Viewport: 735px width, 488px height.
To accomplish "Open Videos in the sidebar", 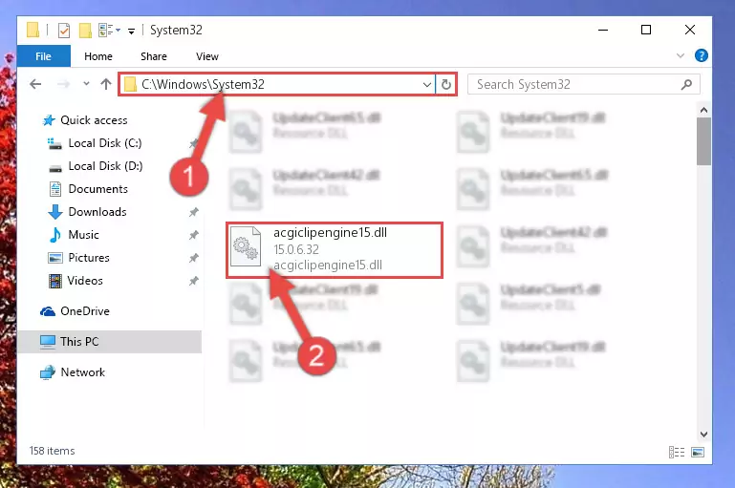I will (76, 281).
